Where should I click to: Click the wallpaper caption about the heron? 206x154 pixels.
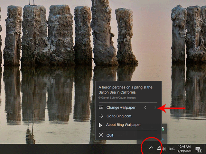pyautogui.click(x=126, y=90)
